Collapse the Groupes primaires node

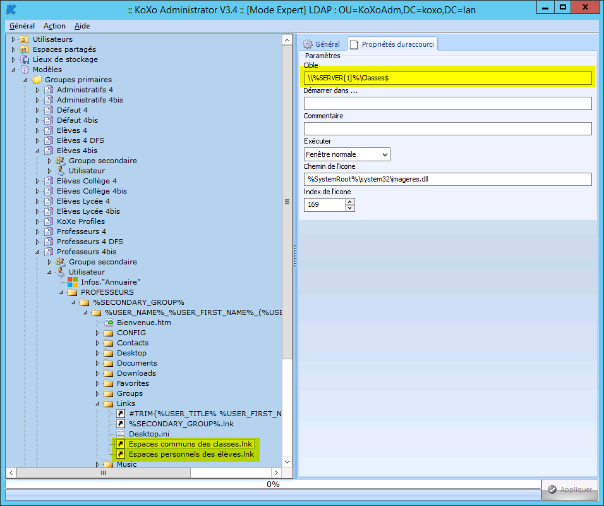pyautogui.click(x=25, y=80)
